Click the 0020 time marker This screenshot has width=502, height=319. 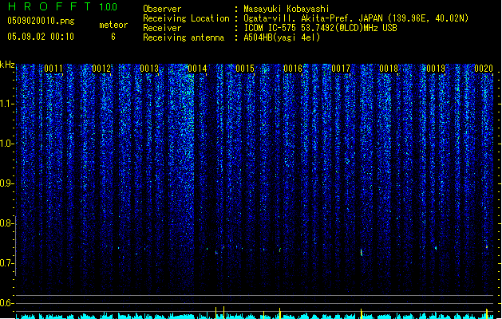[x=484, y=69]
